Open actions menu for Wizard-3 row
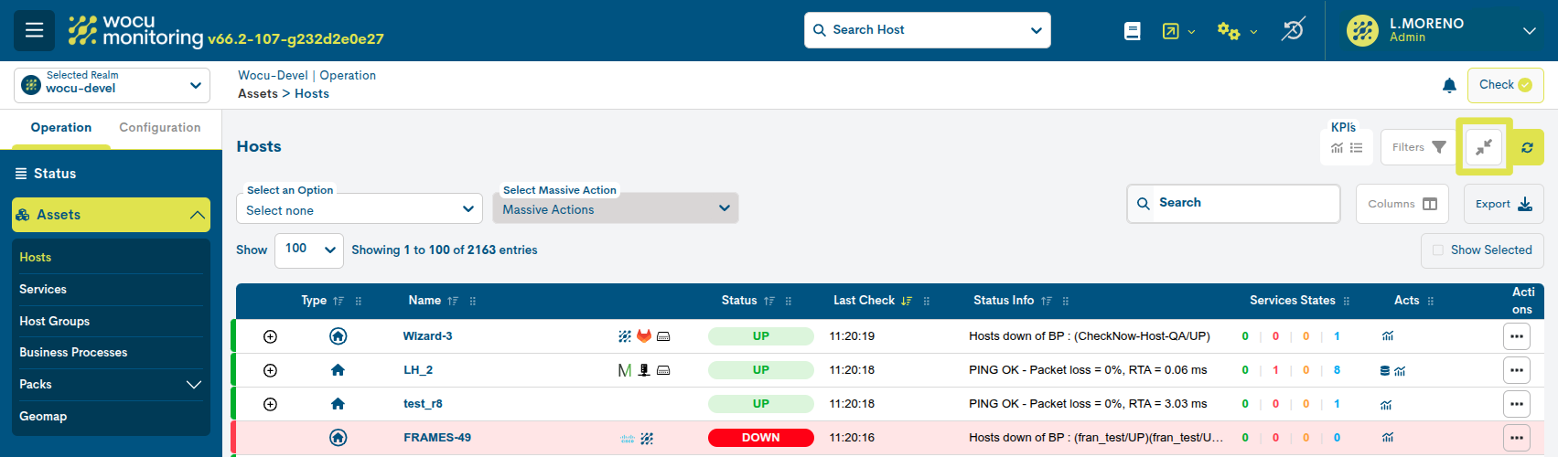Viewport: 1558px width, 457px height. 1516,336
